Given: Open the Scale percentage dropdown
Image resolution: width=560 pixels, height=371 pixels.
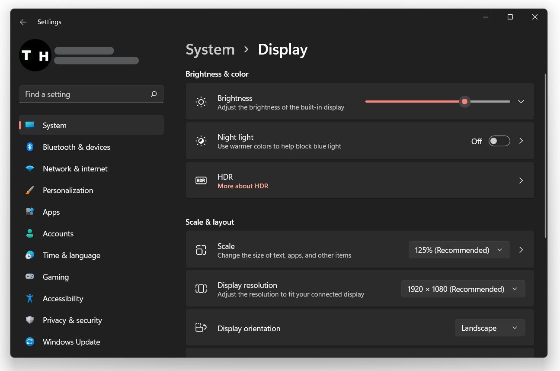Looking at the screenshot, I should [459, 250].
